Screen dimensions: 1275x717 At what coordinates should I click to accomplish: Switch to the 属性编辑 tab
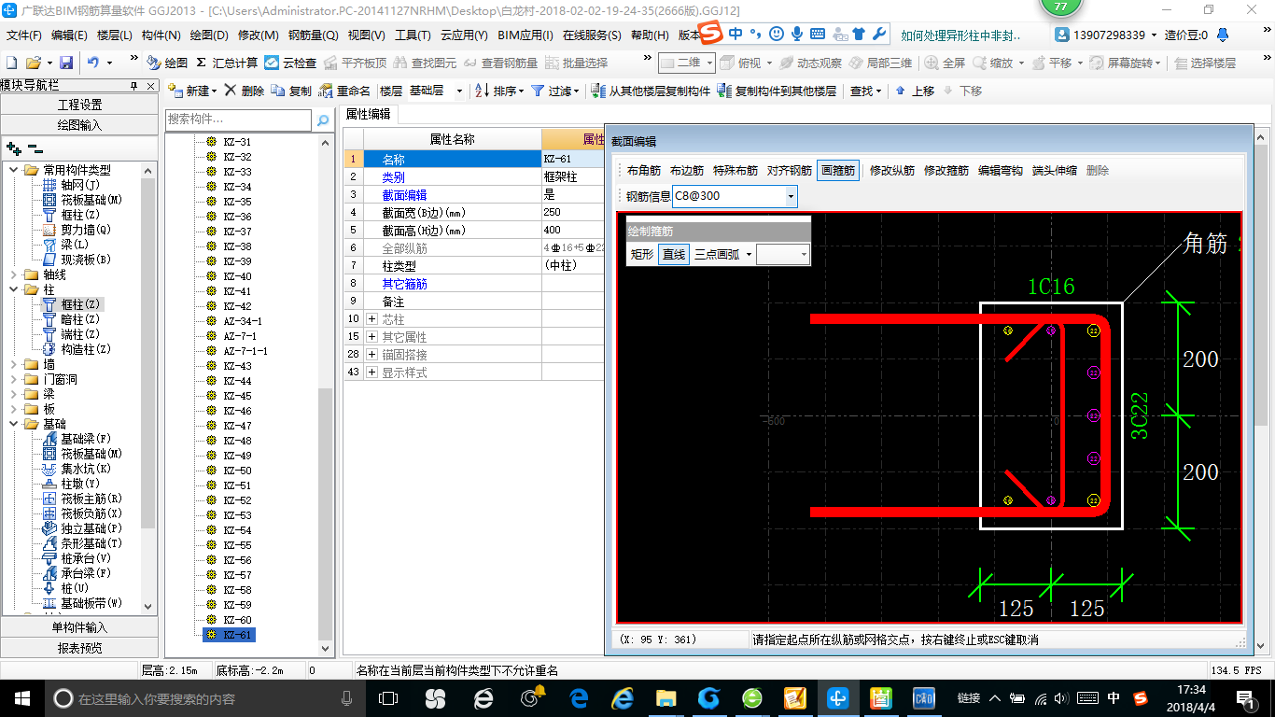368,114
